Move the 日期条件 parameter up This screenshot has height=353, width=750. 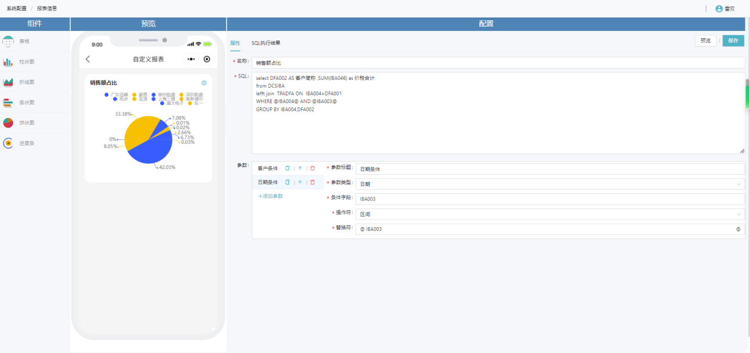tap(300, 182)
